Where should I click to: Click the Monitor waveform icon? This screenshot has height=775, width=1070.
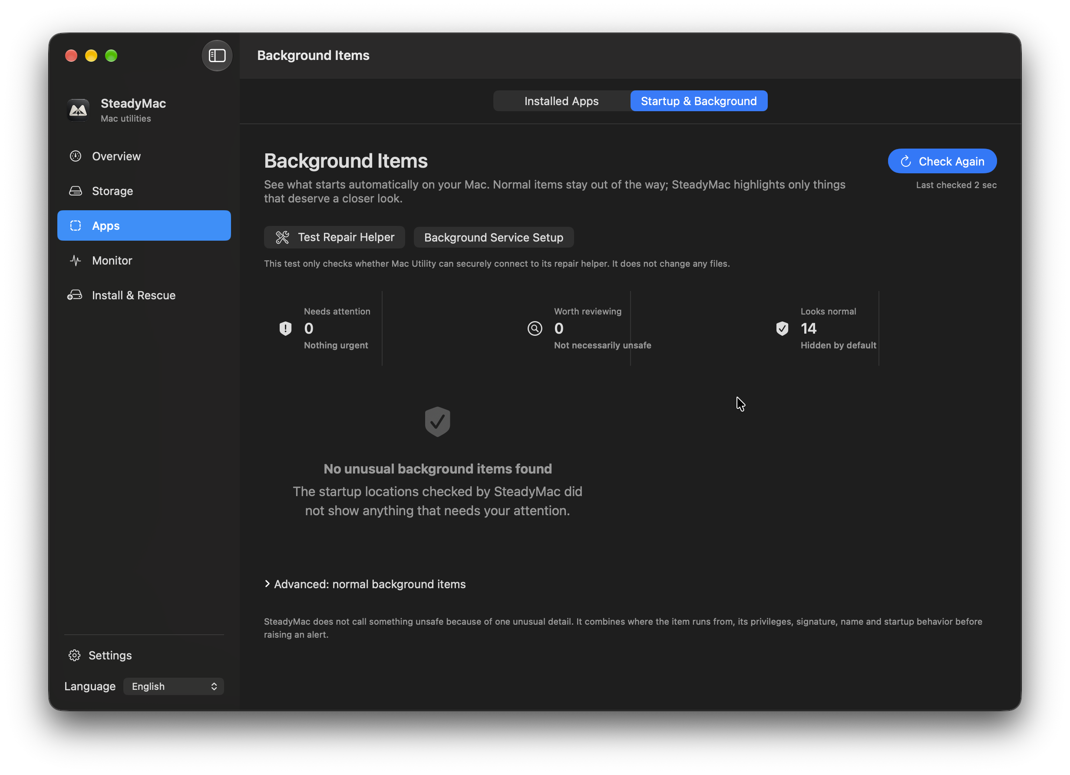pos(76,261)
